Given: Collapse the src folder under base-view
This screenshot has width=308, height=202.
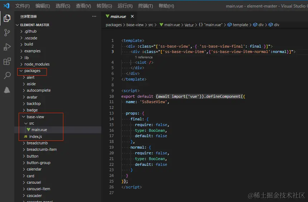Looking at the screenshot, I should pos(58,123).
